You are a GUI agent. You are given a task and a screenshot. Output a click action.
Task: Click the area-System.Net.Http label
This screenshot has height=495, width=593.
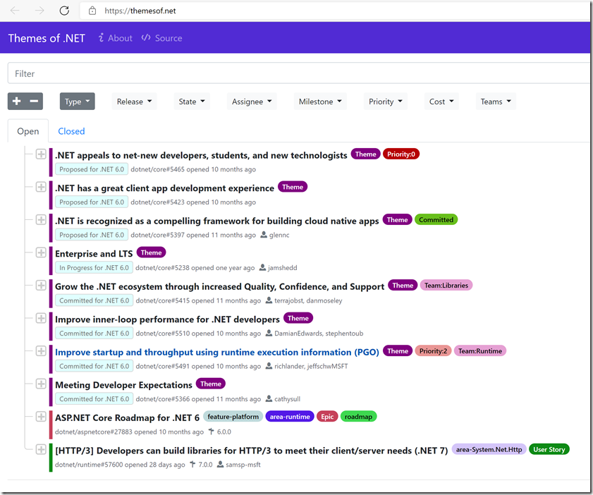click(x=489, y=449)
